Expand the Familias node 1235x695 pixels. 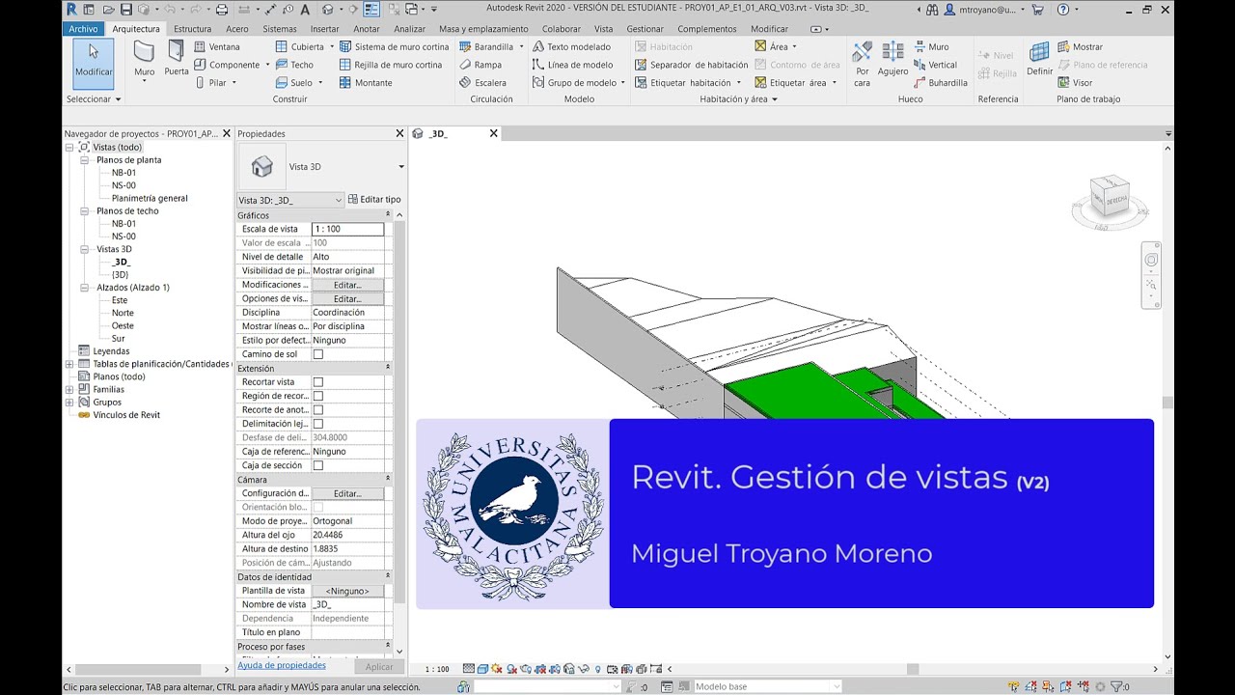click(x=69, y=389)
